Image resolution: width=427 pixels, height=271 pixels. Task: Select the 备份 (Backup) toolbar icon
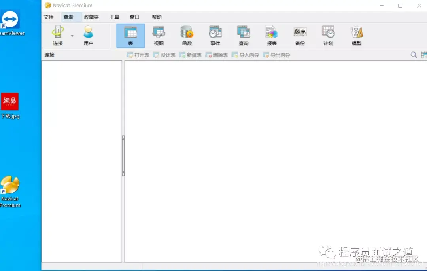click(x=300, y=35)
